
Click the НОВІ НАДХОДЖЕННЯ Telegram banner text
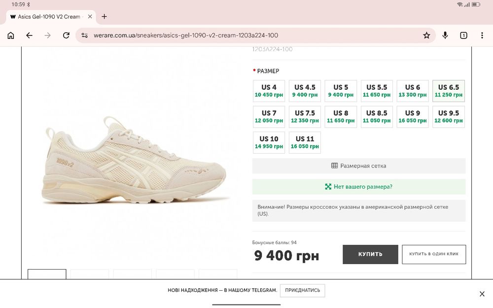(x=222, y=290)
